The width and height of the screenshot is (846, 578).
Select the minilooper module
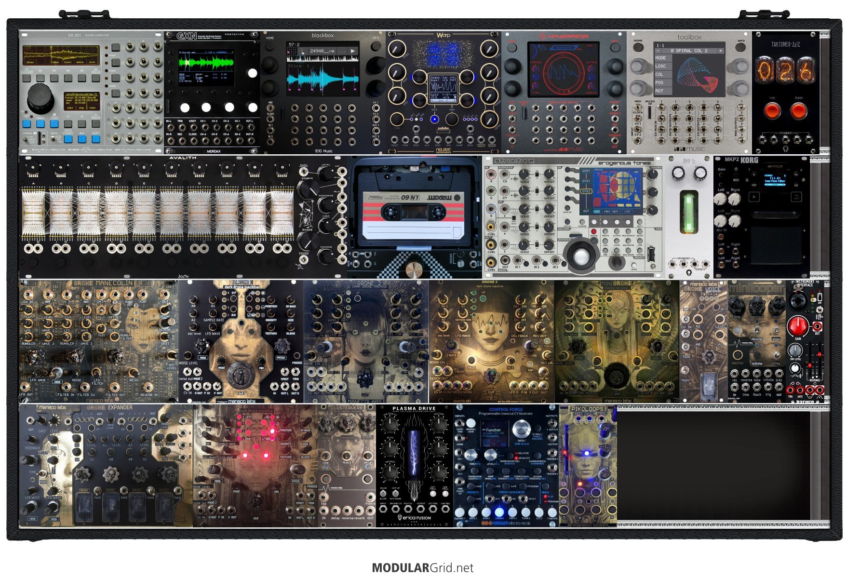coord(757,341)
